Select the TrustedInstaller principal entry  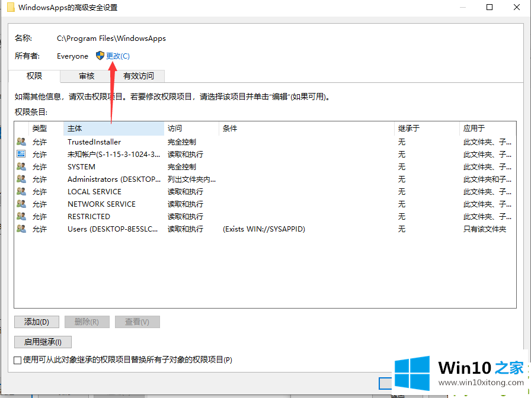click(94, 142)
